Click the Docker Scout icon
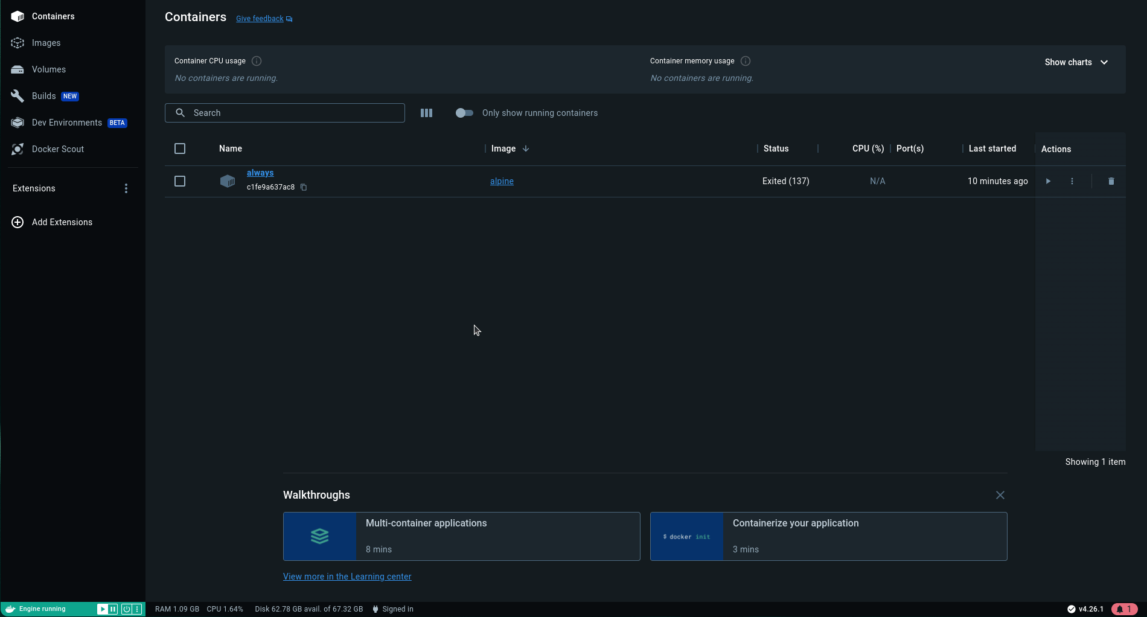The image size is (1147, 617). coord(18,149)
